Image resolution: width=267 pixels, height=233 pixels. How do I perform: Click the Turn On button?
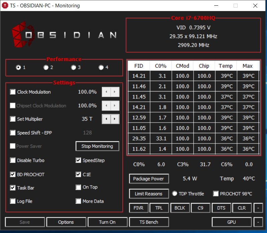coord(108,222)
